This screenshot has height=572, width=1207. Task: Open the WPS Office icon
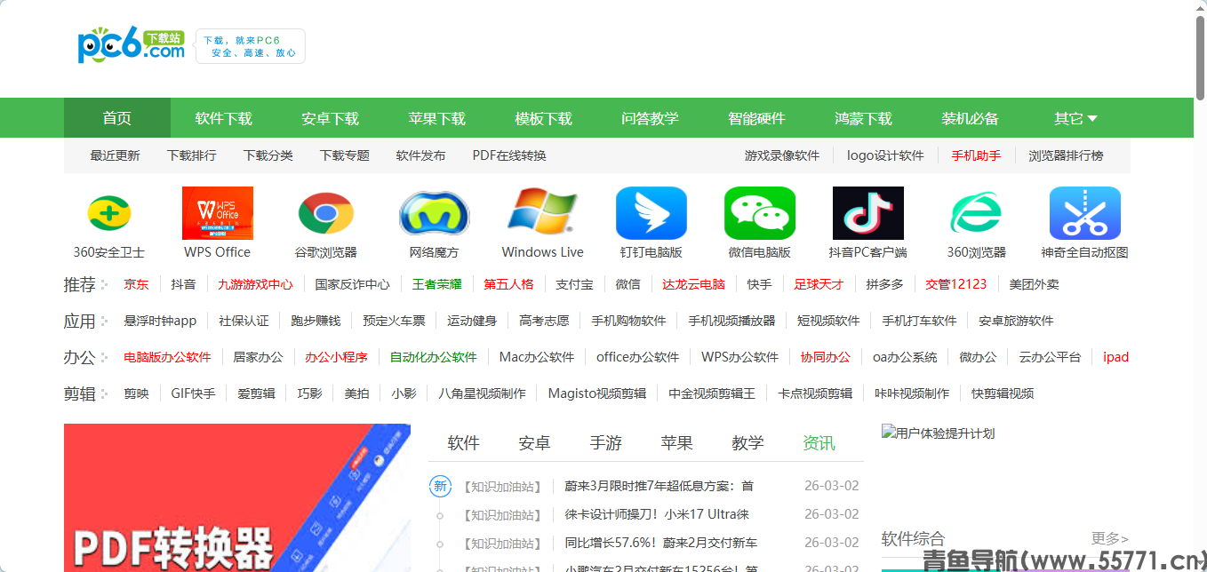[x=218, y=213]
